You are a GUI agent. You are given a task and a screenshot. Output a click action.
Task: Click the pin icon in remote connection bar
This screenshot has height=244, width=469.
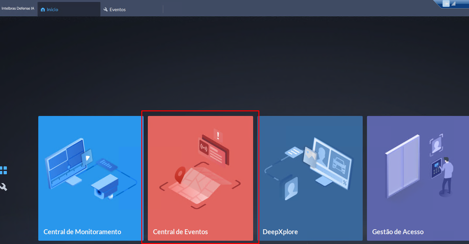(x=446, y=4)
